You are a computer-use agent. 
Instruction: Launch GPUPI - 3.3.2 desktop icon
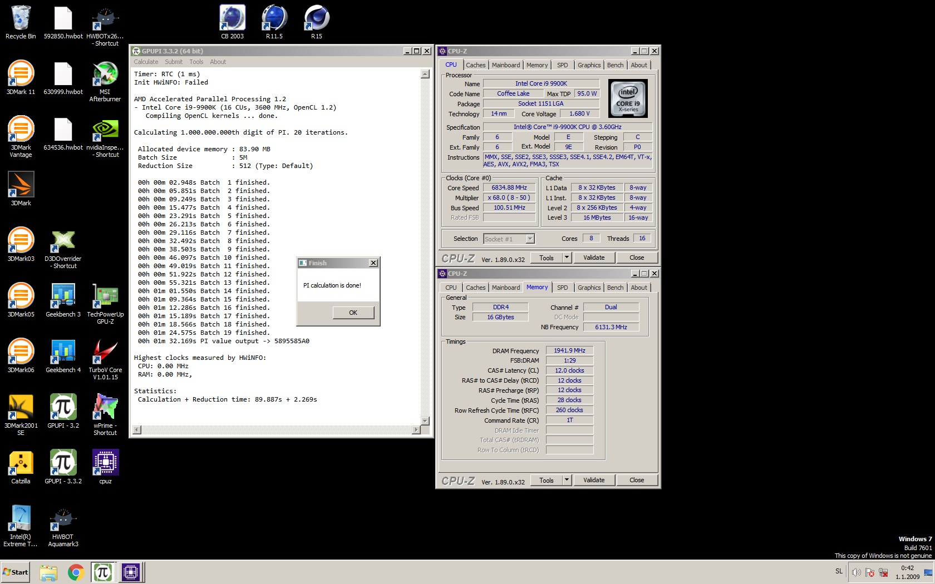[63, 467]
